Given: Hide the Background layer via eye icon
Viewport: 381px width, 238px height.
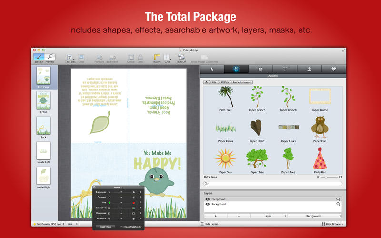Looking at the screenshot, I should coord(208,204).
